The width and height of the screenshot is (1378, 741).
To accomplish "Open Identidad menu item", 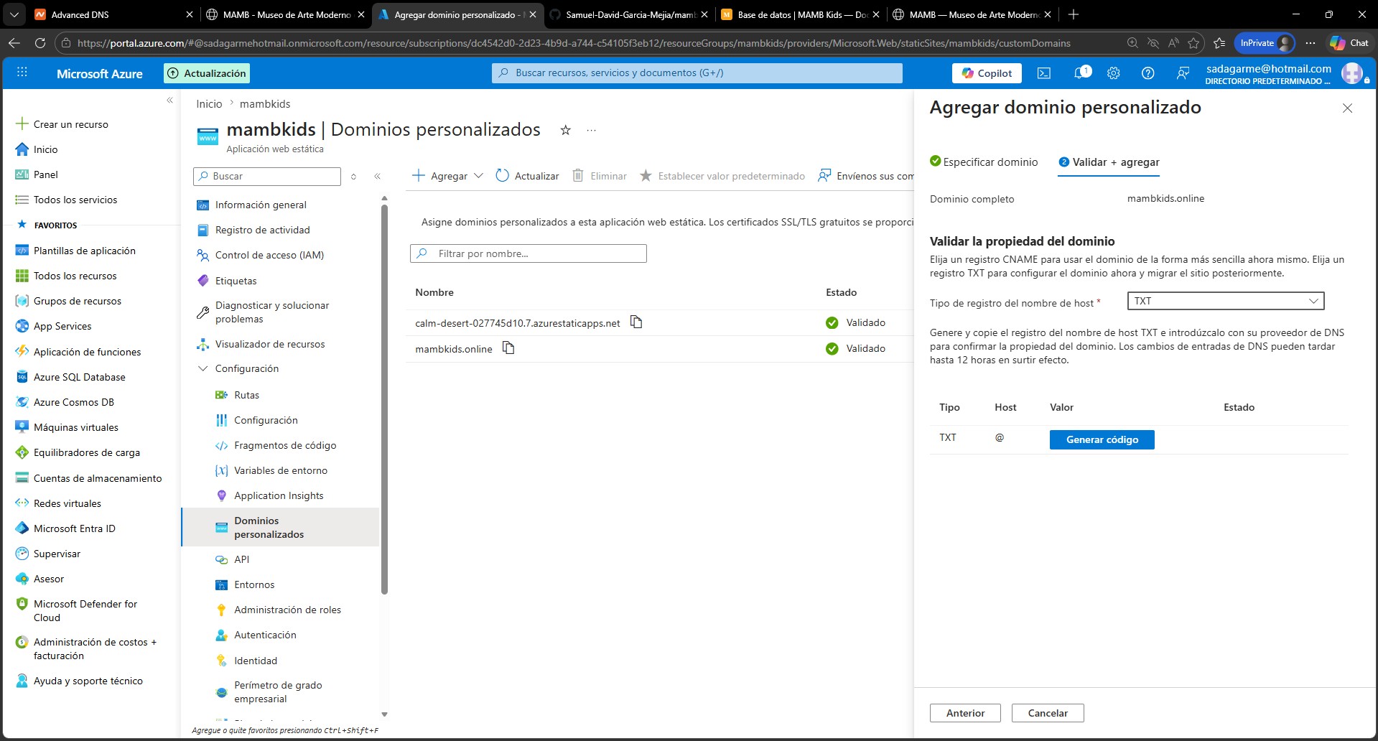I will pos(256,661).
